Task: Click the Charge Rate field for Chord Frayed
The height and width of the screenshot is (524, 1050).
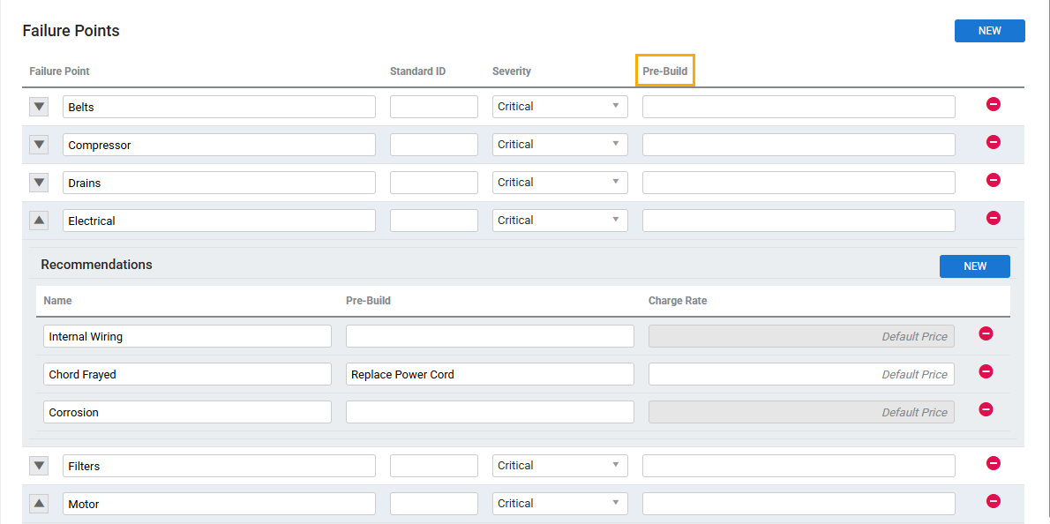Action: 800,374
